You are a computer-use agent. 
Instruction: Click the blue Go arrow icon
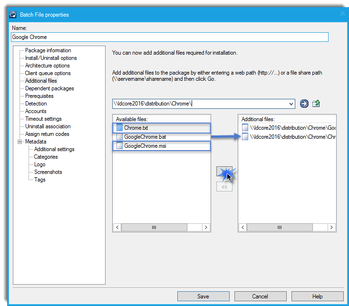(x=304, y=104)
